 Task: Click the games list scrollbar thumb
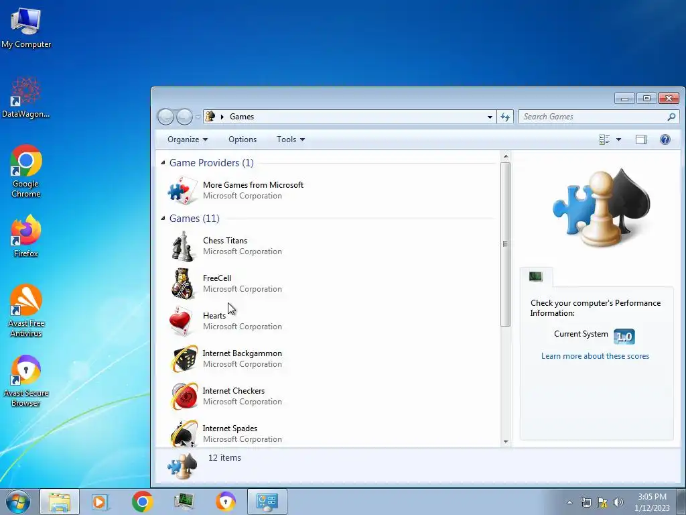tap(505, 244)
